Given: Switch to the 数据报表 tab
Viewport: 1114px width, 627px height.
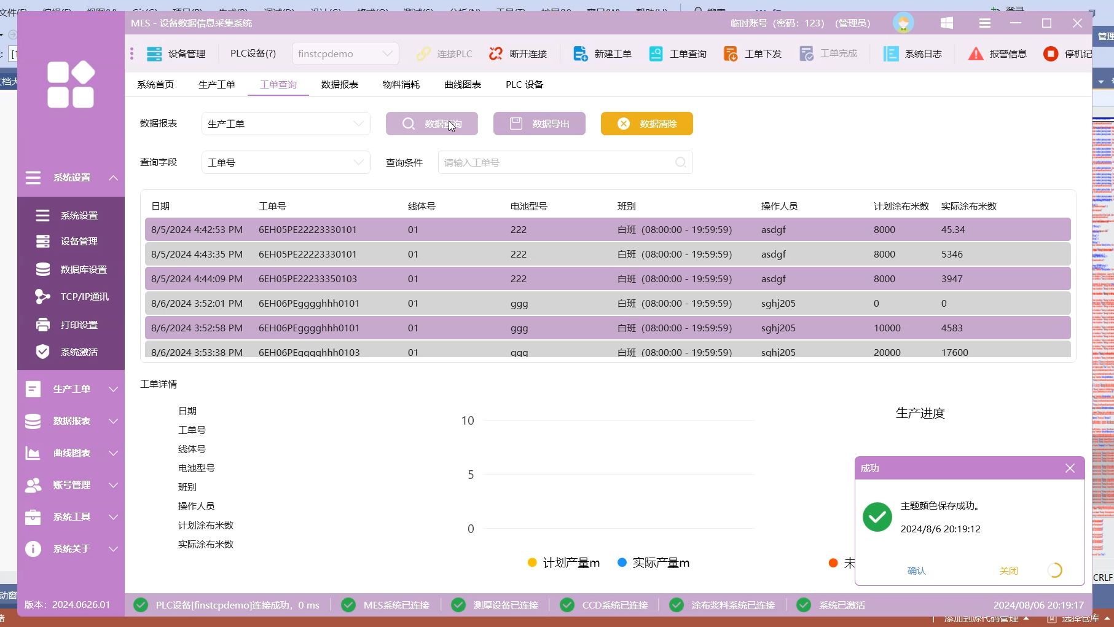Looking at the screenshot, I should [x=340, y=84].
